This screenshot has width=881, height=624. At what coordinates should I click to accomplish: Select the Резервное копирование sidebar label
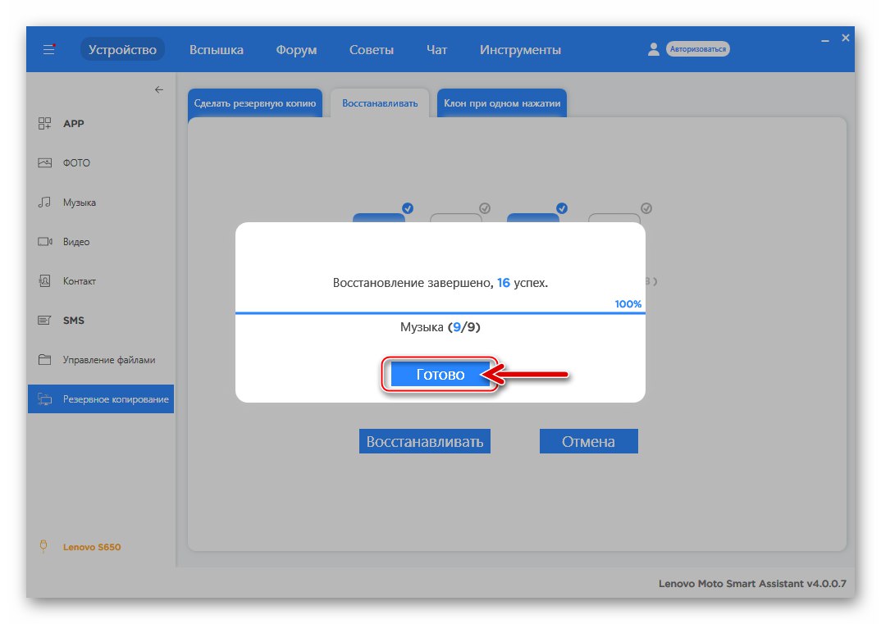(116, 399)
